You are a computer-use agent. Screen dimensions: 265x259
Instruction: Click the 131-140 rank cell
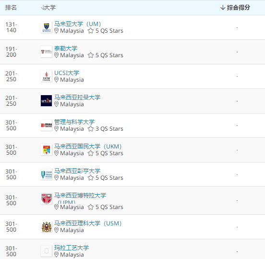(x=11, y=27)
